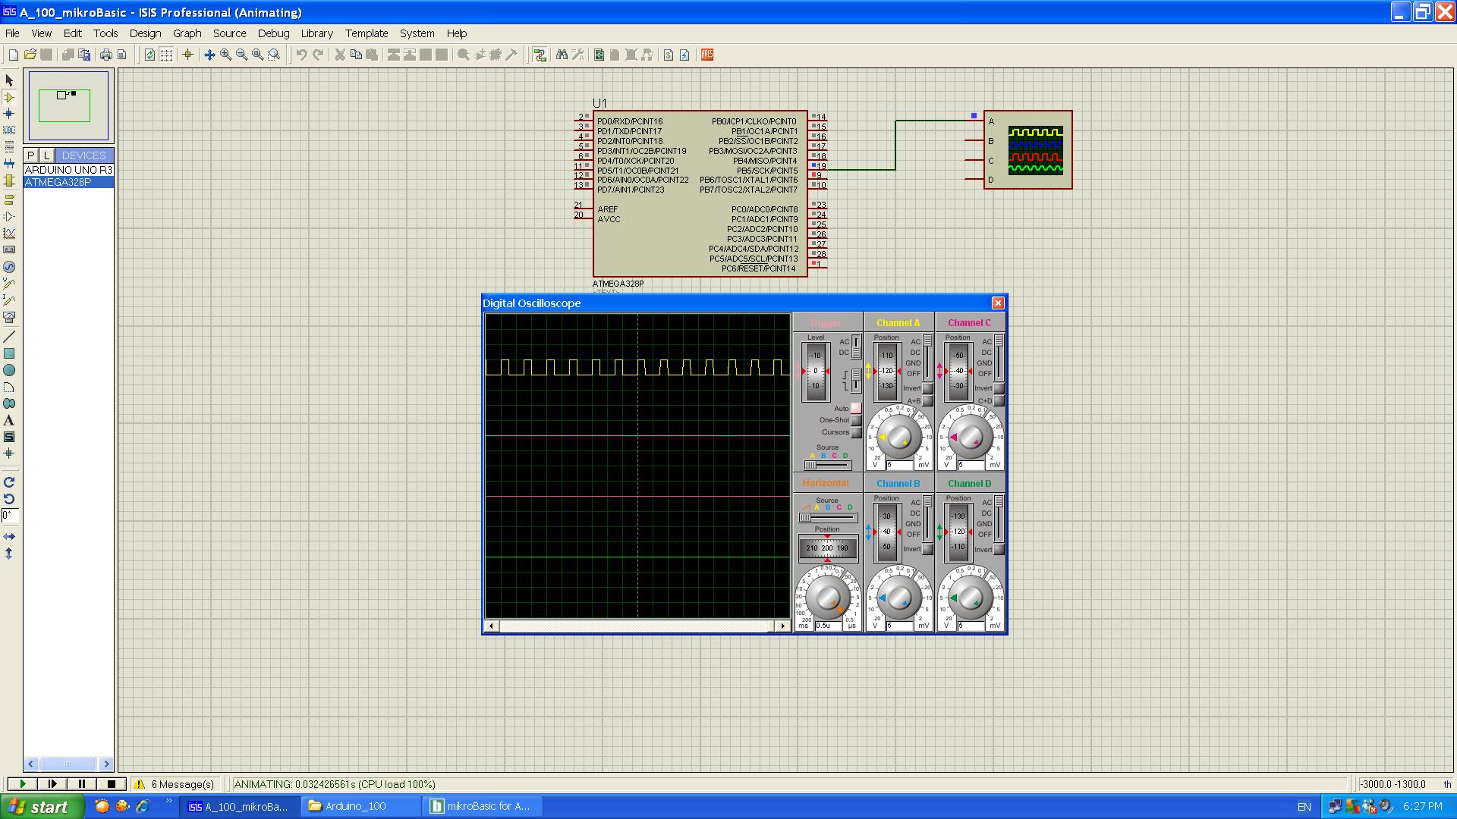Screen dimensions: 1457x819
Task: Open the Debug menu
Action: (x=273, y=33)
